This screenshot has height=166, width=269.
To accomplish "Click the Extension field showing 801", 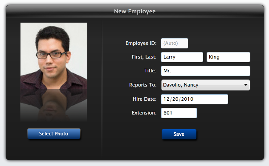I will pyautogui.click(x=179, y=113).
